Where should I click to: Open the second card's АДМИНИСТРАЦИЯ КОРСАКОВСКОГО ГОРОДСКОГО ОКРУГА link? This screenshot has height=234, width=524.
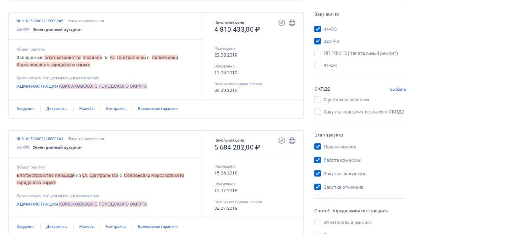(81, 204)
